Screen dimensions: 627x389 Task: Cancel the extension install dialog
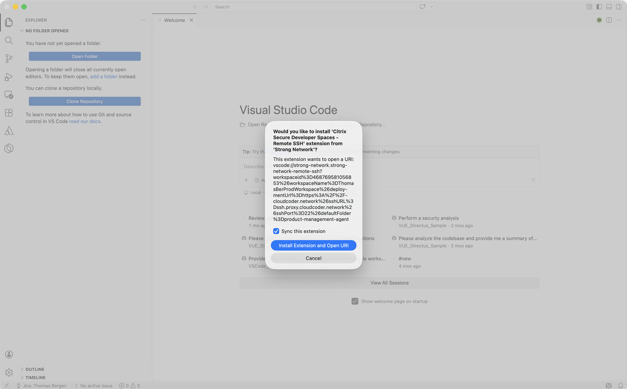tap(314, 258)
